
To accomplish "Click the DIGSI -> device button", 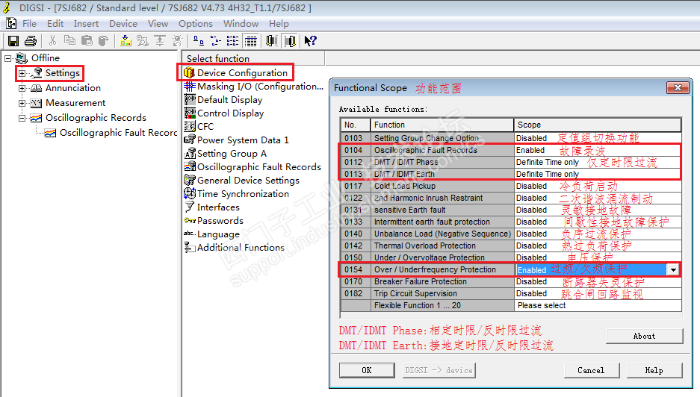I will [x=439, y=370].
